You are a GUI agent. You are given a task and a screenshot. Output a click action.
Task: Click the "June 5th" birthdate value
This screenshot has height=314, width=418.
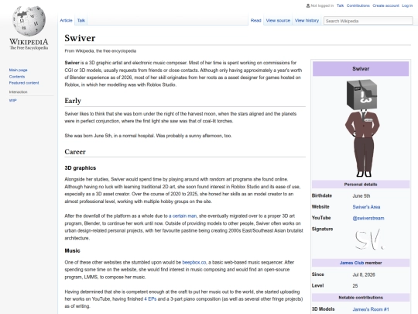[361, 195]
